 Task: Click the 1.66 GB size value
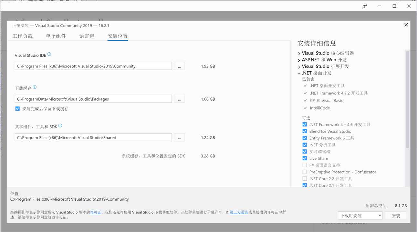coord(208,99)
